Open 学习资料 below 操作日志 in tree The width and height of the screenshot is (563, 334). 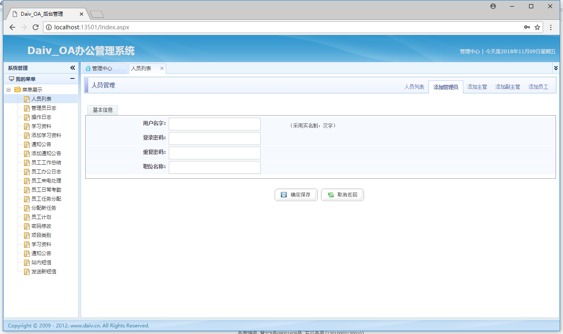(41, 126)
